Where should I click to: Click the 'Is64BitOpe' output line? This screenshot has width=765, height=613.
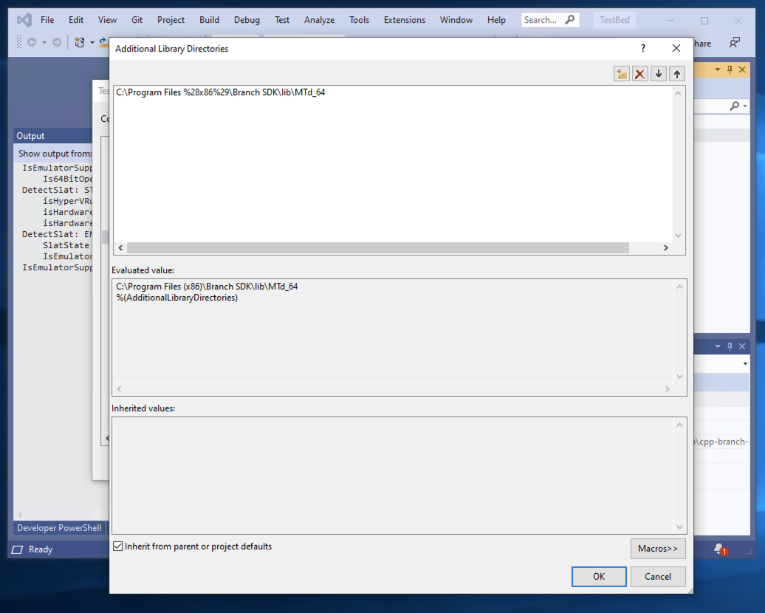[x=67, y=179]
